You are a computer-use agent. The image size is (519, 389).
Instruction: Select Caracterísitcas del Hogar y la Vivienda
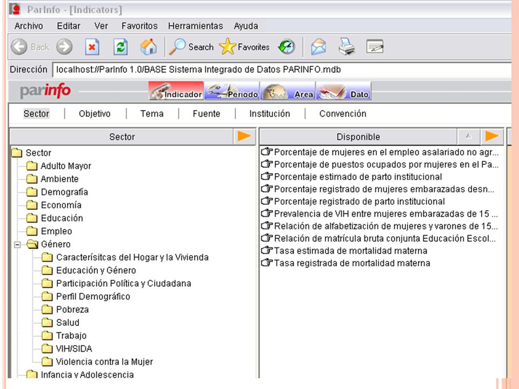pyautogui.click(x=132, y=257)
